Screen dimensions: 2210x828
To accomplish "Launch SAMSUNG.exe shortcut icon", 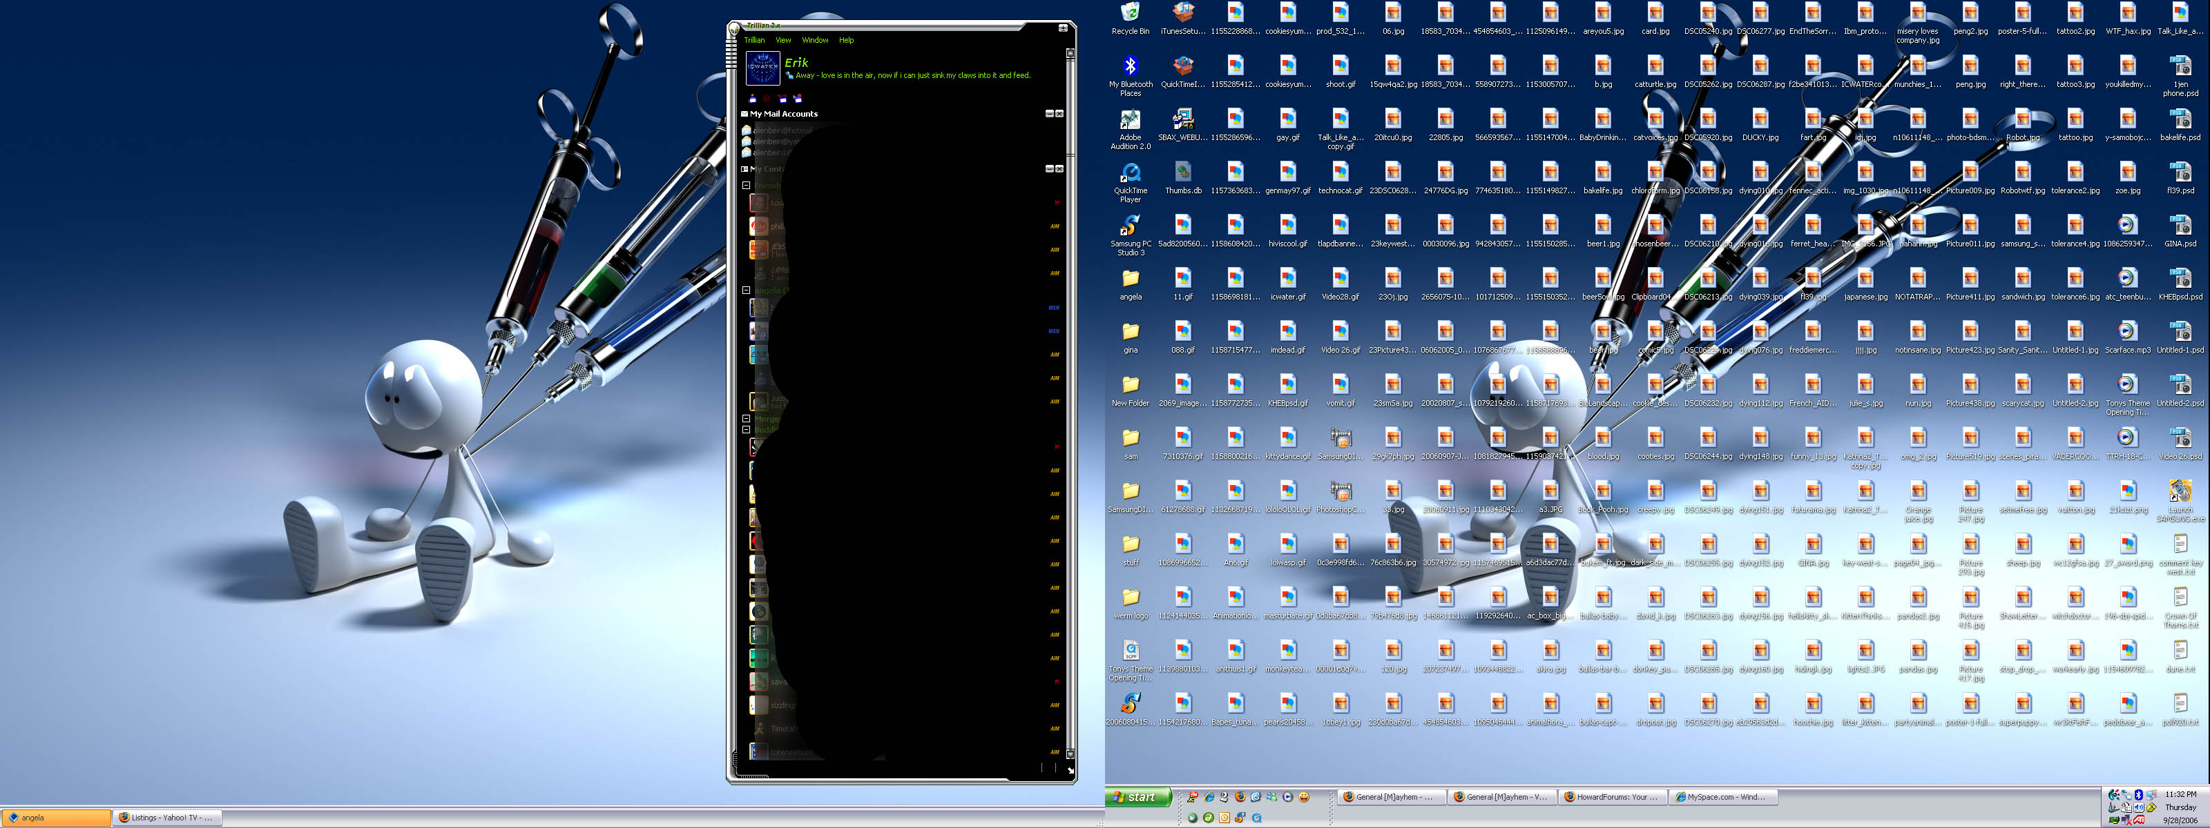I will pyautogui.click(x=2180, y=502).
